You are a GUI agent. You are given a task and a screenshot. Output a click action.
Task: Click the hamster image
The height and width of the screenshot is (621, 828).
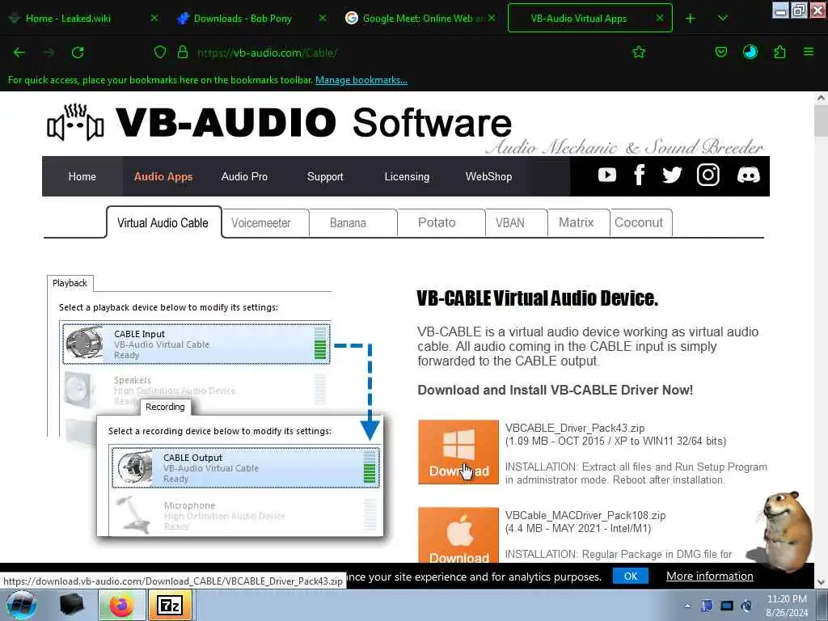[782, 532]
